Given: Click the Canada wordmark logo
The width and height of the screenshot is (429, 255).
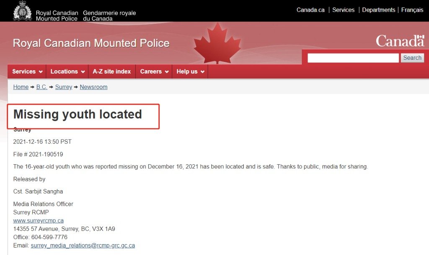Looking at the screenshot, I should (400, 41).
